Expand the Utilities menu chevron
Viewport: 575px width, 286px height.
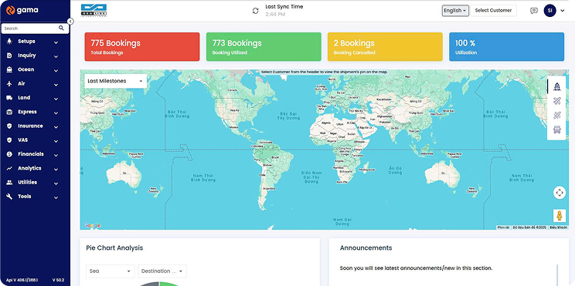tap(56, 183)
